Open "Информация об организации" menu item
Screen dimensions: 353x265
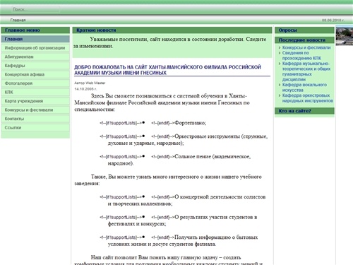click(35, 48)
